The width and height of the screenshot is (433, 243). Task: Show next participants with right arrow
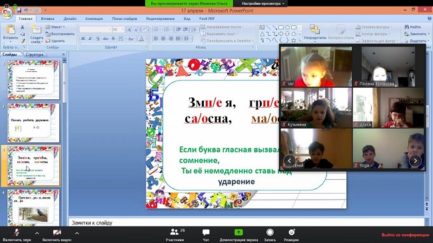click(415, 160)
